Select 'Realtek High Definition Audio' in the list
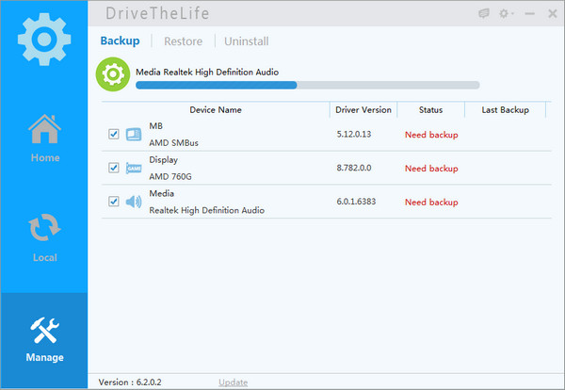The image size is (565, 390). (207, 210)
